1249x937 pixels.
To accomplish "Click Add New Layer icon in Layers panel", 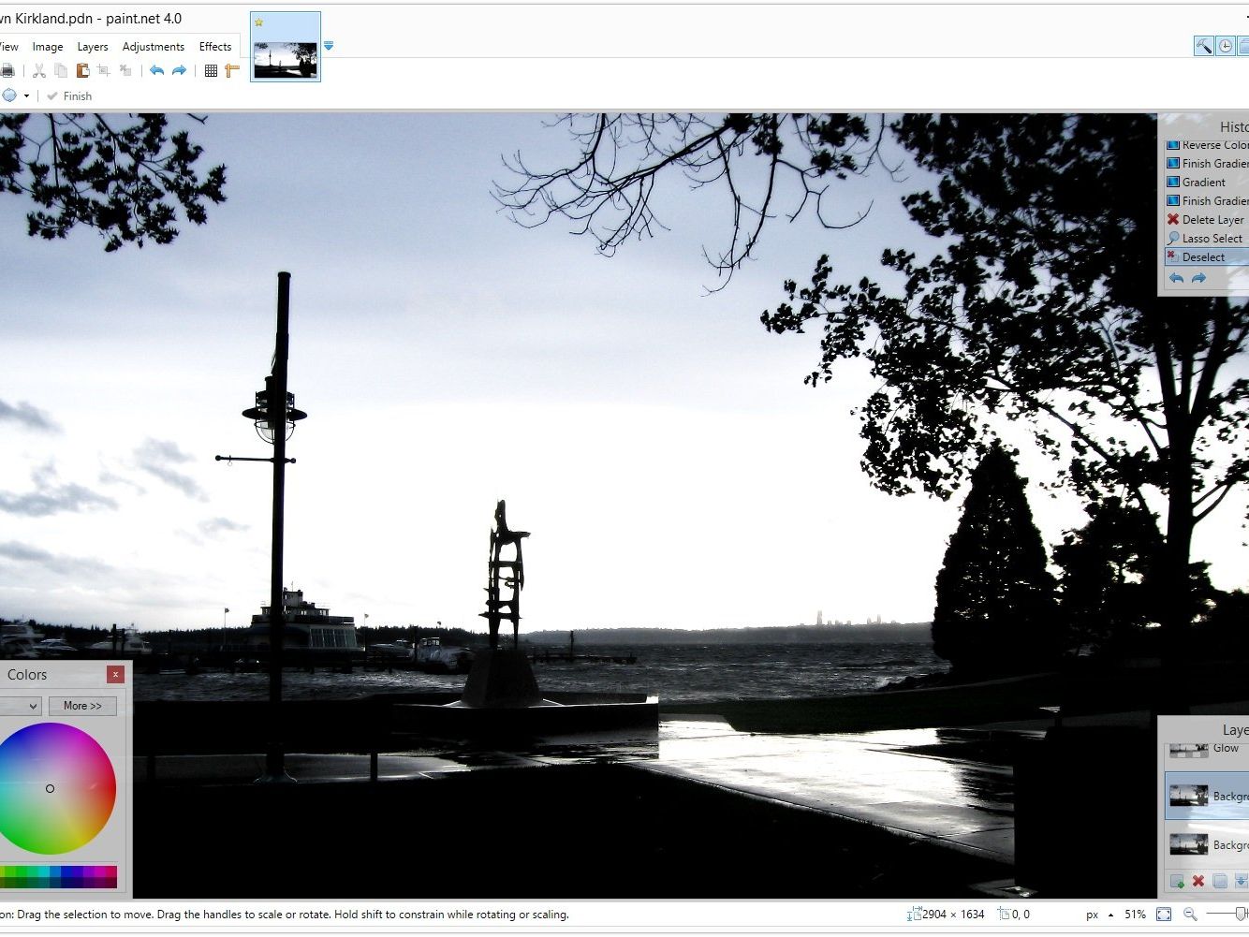I will click(1177, 881).
